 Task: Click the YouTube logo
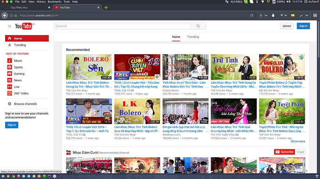click(24, 26)
